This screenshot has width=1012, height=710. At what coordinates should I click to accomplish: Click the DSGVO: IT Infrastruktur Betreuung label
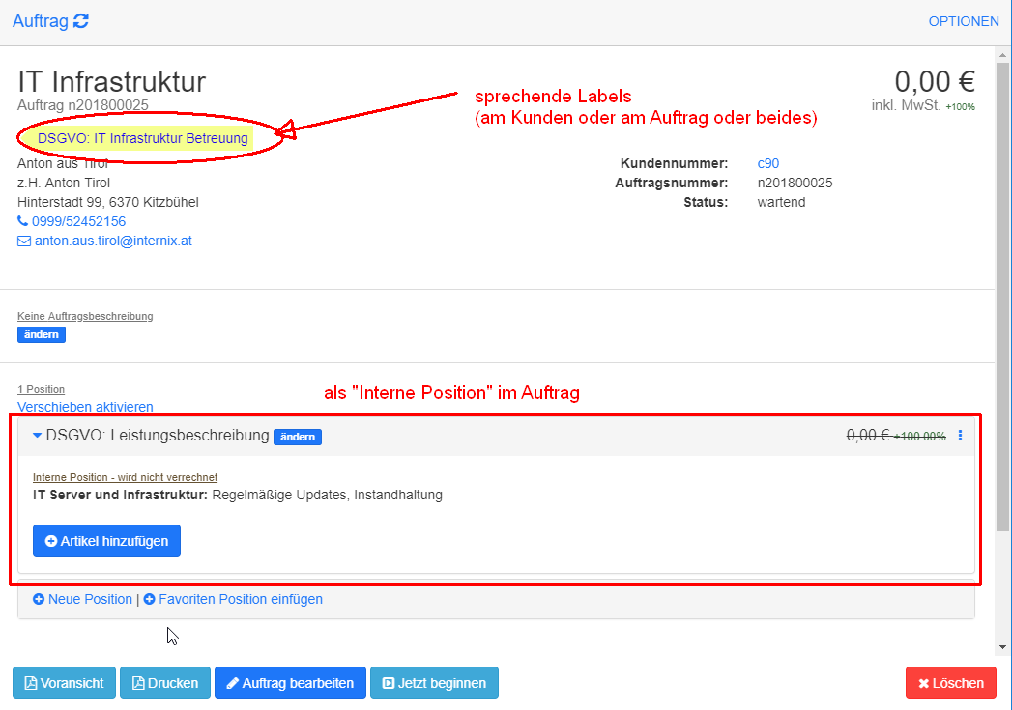[143, 138]
